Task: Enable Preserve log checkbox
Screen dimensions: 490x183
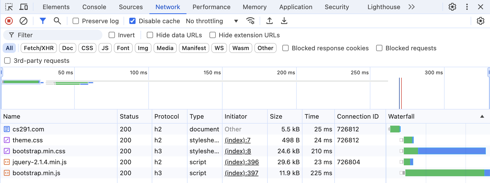Action: click(x=76, y=21)
